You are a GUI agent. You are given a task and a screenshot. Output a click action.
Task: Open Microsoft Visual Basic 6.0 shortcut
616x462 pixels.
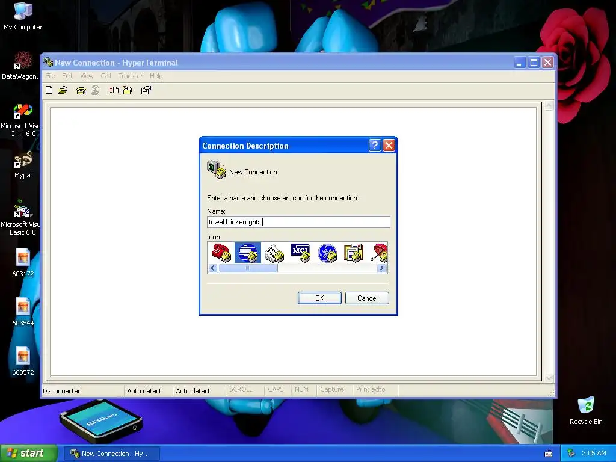(20, 218)
